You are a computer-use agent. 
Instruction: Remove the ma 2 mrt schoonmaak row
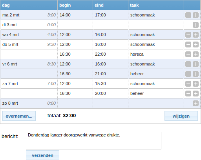coord(188,15)
